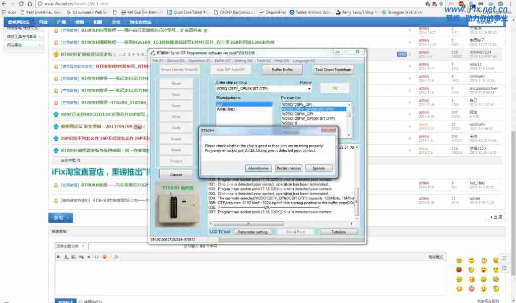The image size is (516, 303).
Task: Pick the first emoji in the smiley panel
Action: [459, 261]
